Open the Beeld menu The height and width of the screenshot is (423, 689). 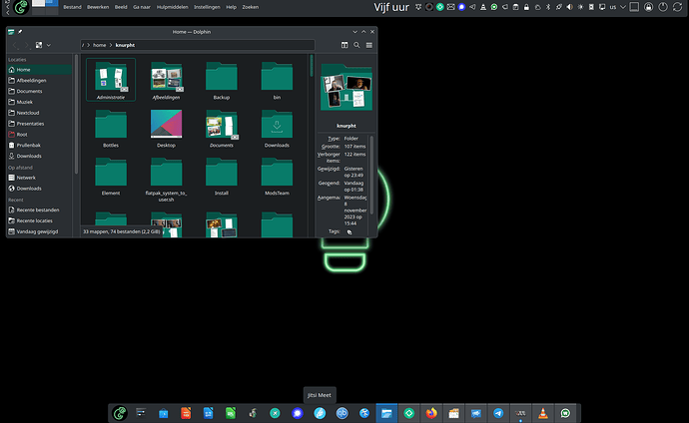pyautogui.click(x=121, y=7)
